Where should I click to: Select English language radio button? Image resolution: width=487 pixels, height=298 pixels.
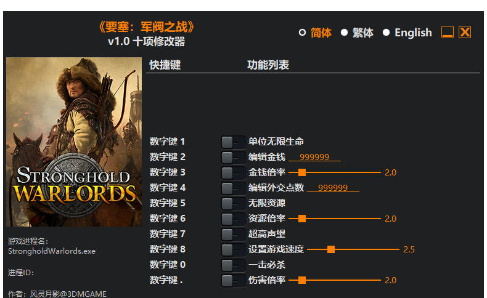pyautogui.click(x=386, y=33)
